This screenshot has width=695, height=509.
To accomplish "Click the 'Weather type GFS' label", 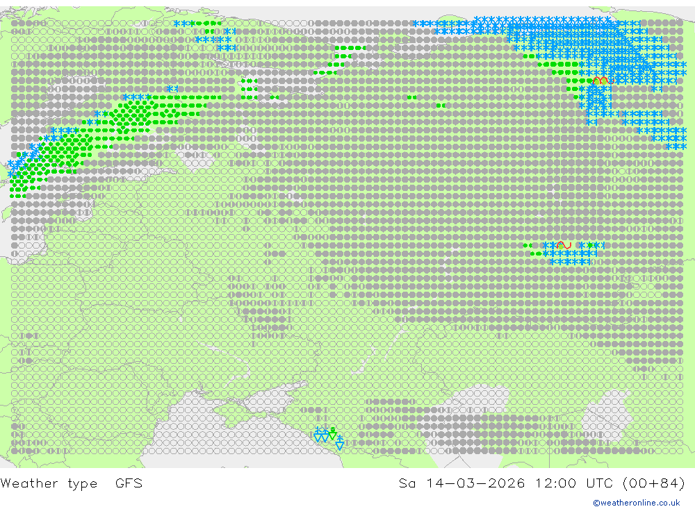I will pyautogui.click(x=72, y=483).
